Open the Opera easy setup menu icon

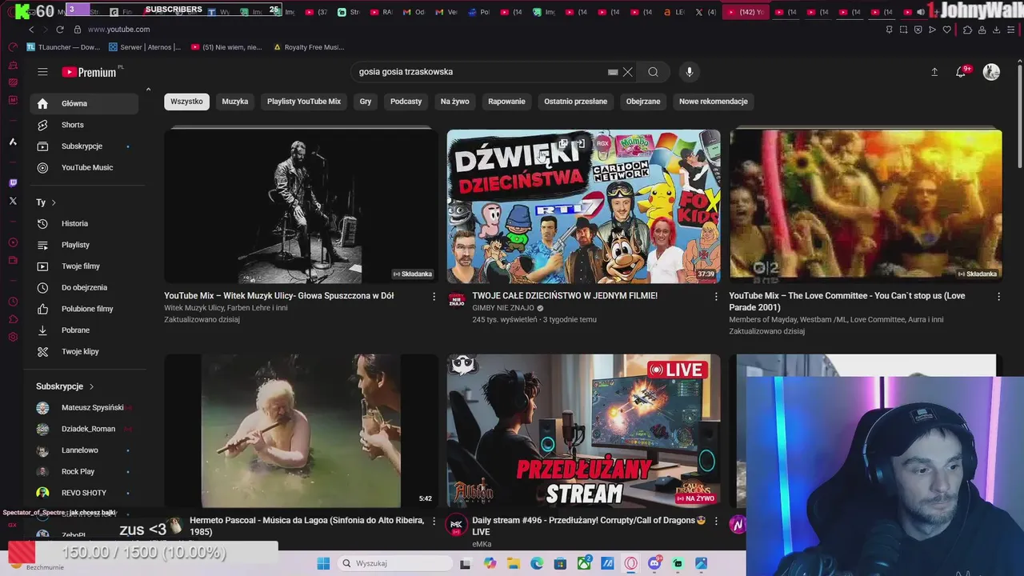(x=1010, y=30)
